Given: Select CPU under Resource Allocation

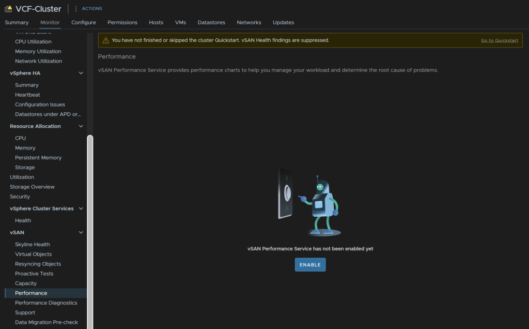Looking at the screenshot, I should click(20, 138).
